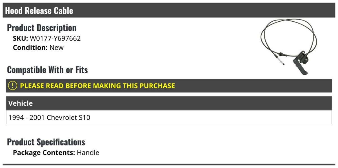Click the Product Specifications heading
Screen dimensions: 338x168
[x=46, y=142]
